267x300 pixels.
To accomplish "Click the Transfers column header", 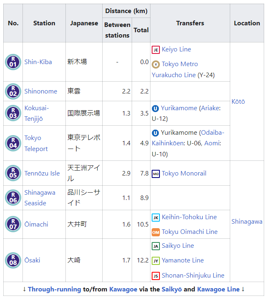I will 190,23.
